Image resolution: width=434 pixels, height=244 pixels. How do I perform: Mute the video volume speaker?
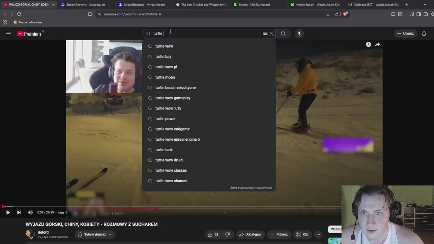point(30,212)
